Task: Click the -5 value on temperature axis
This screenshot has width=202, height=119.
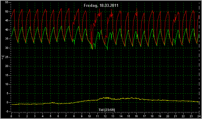Action: coord(7,111)
